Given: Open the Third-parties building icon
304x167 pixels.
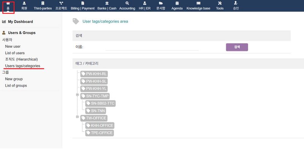Looking at the screenshot, I should click(43, 3).
